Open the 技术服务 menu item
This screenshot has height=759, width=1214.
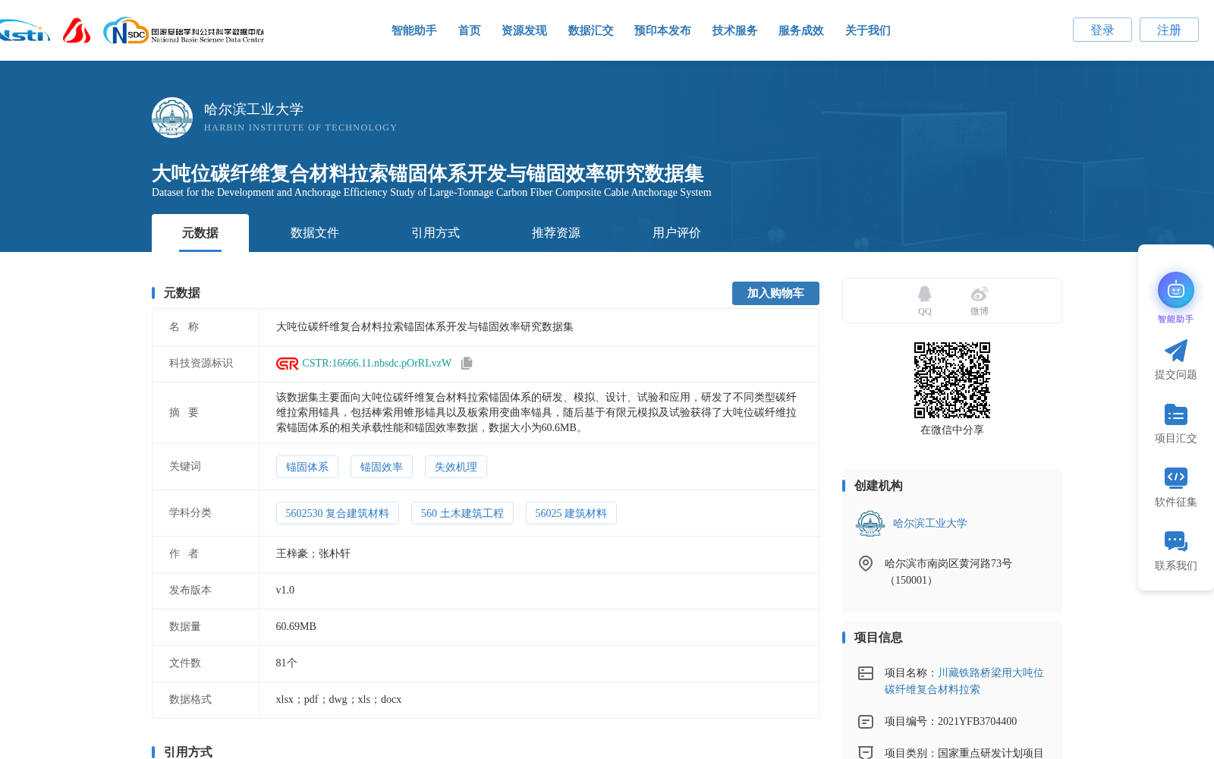tap(734, 30)
